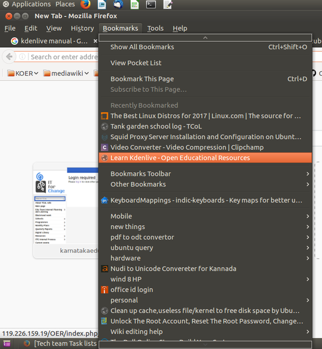
Task: Open Tank garden school log bookmark
Action: click(205, 126)
